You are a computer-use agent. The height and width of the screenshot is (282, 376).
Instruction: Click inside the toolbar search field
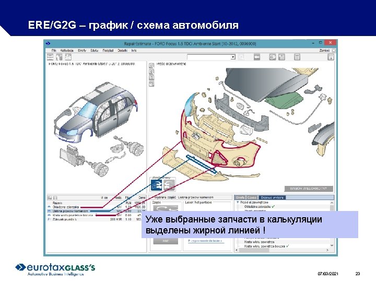(x=209, y=57)
